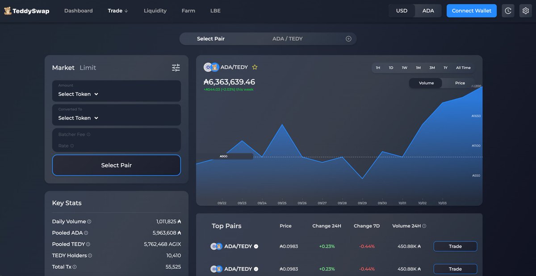The width and height of the screenshot is (536, 276).
Task: Click the Daily Volume value 1,011,825 ₳
Action: pos(169,222)
